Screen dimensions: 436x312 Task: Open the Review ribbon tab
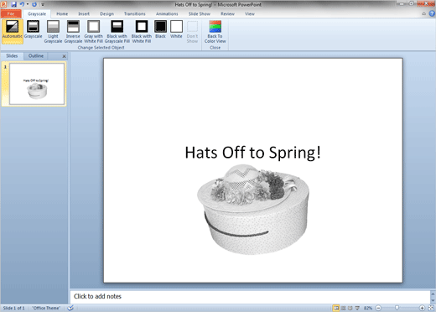click(227, 13)
